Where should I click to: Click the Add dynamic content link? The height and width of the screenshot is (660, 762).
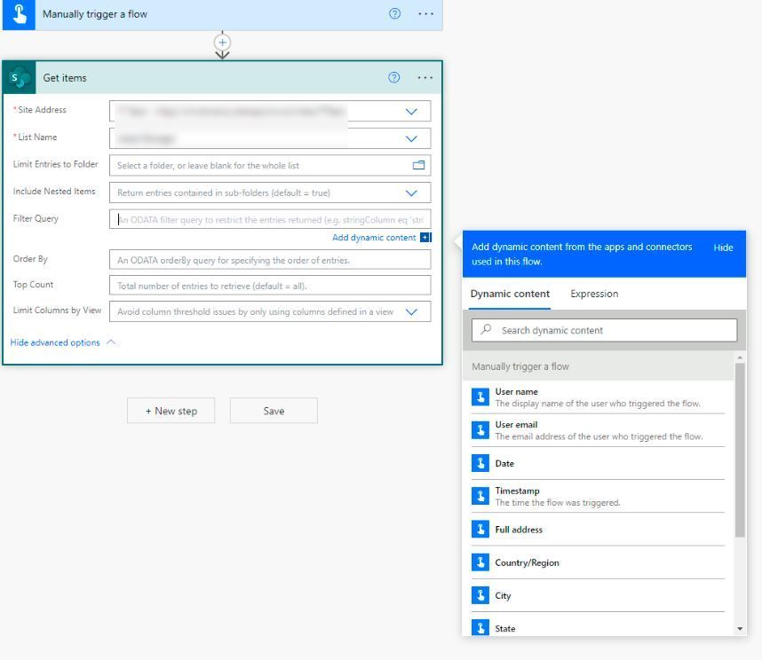[374, 238]
